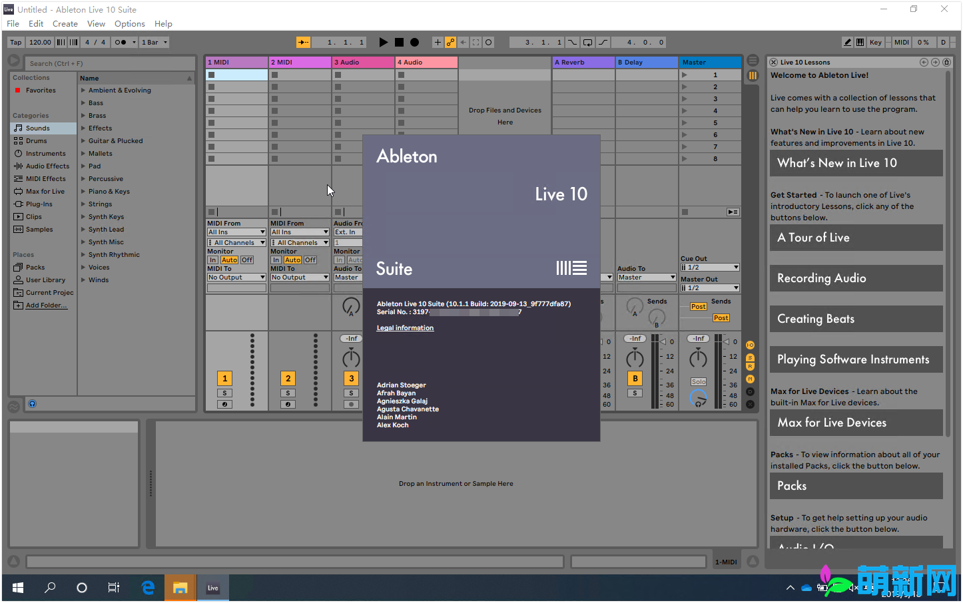Open Cue Out dropdown
Viewport: 963px width, 603px height.
point(710,267)
